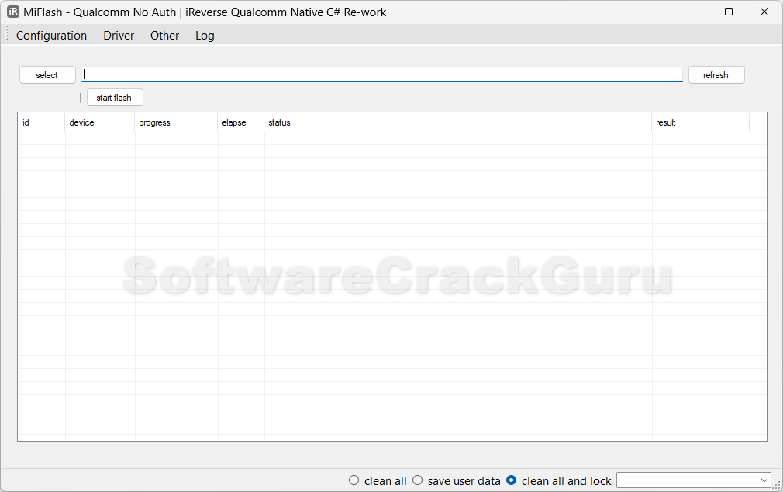Select the clean all radio option
783x492 pixels.
pyautogui.click(x=378, y=480)
